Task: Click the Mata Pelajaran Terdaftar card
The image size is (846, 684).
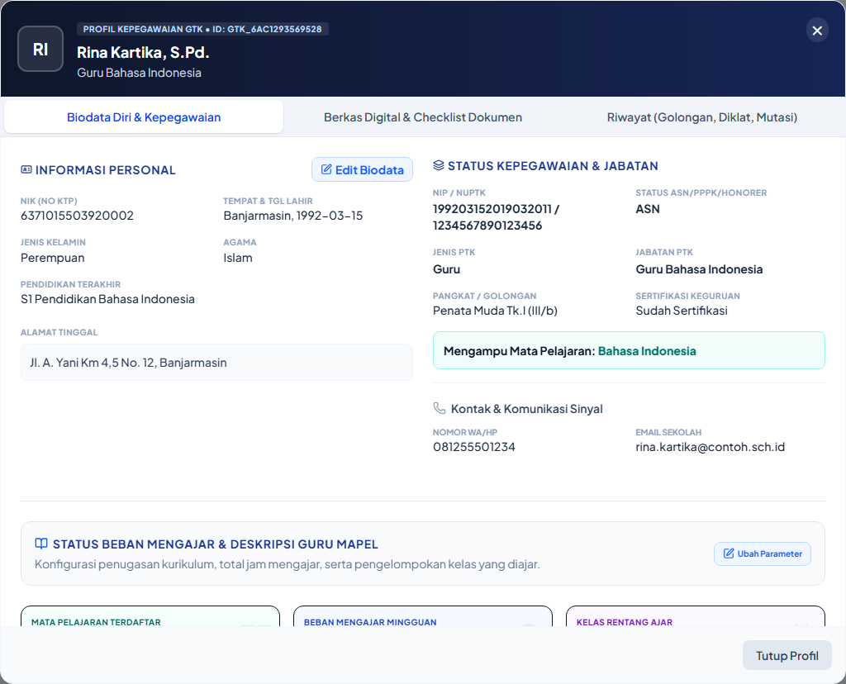Action: tap(150, 616)
